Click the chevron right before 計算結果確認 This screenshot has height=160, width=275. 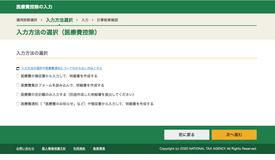tap(92, 20)
